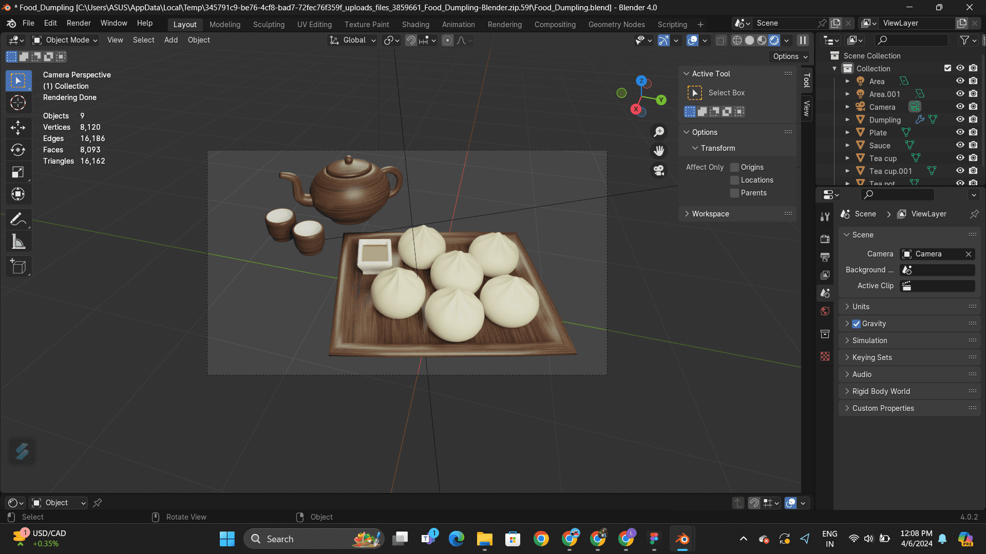
Task: Open the Object Mode dropdown
Action: [65, 40]
